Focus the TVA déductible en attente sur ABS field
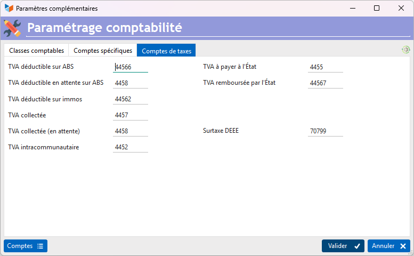Image resolution: width=414 pixels, height=256 pixels. pyautogui.click(x=131, y=83)
